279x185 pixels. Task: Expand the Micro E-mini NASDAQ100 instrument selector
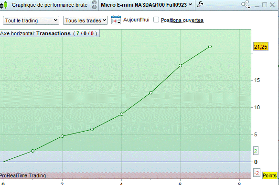tap(147, 5)
